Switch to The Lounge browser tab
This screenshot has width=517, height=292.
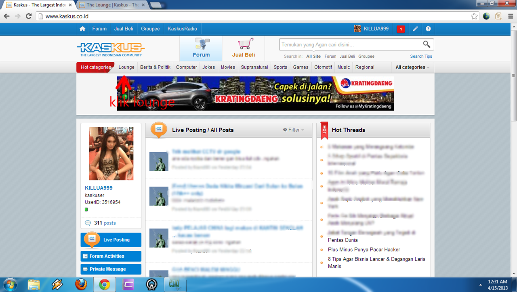coord(112,5)
